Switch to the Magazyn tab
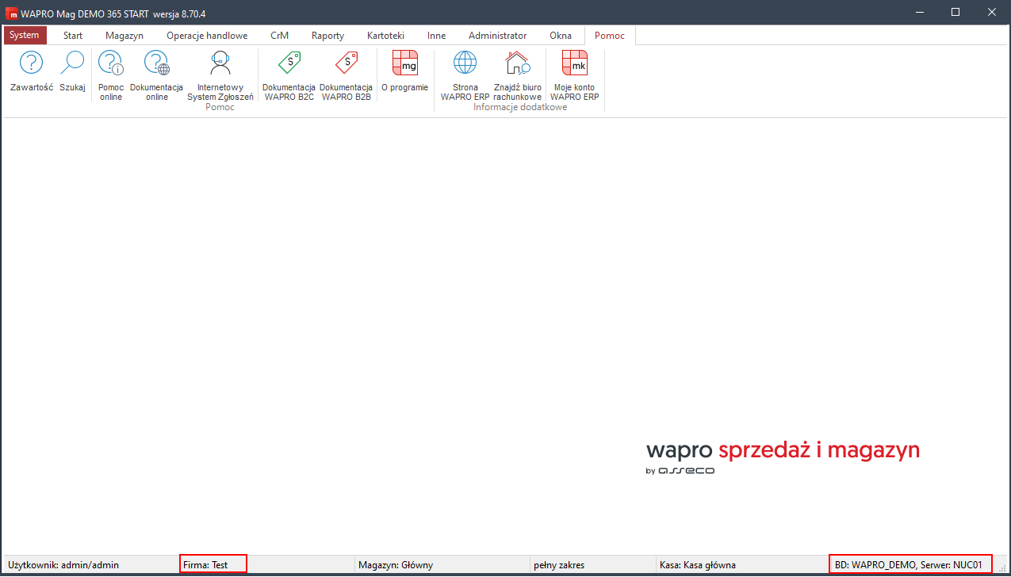 click(x=124, y=36)
